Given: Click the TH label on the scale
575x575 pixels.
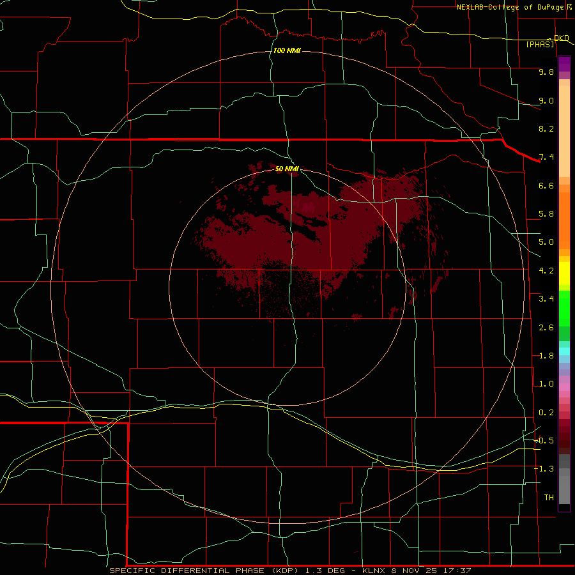Looking at the screenshot, I should pos(549,497).
